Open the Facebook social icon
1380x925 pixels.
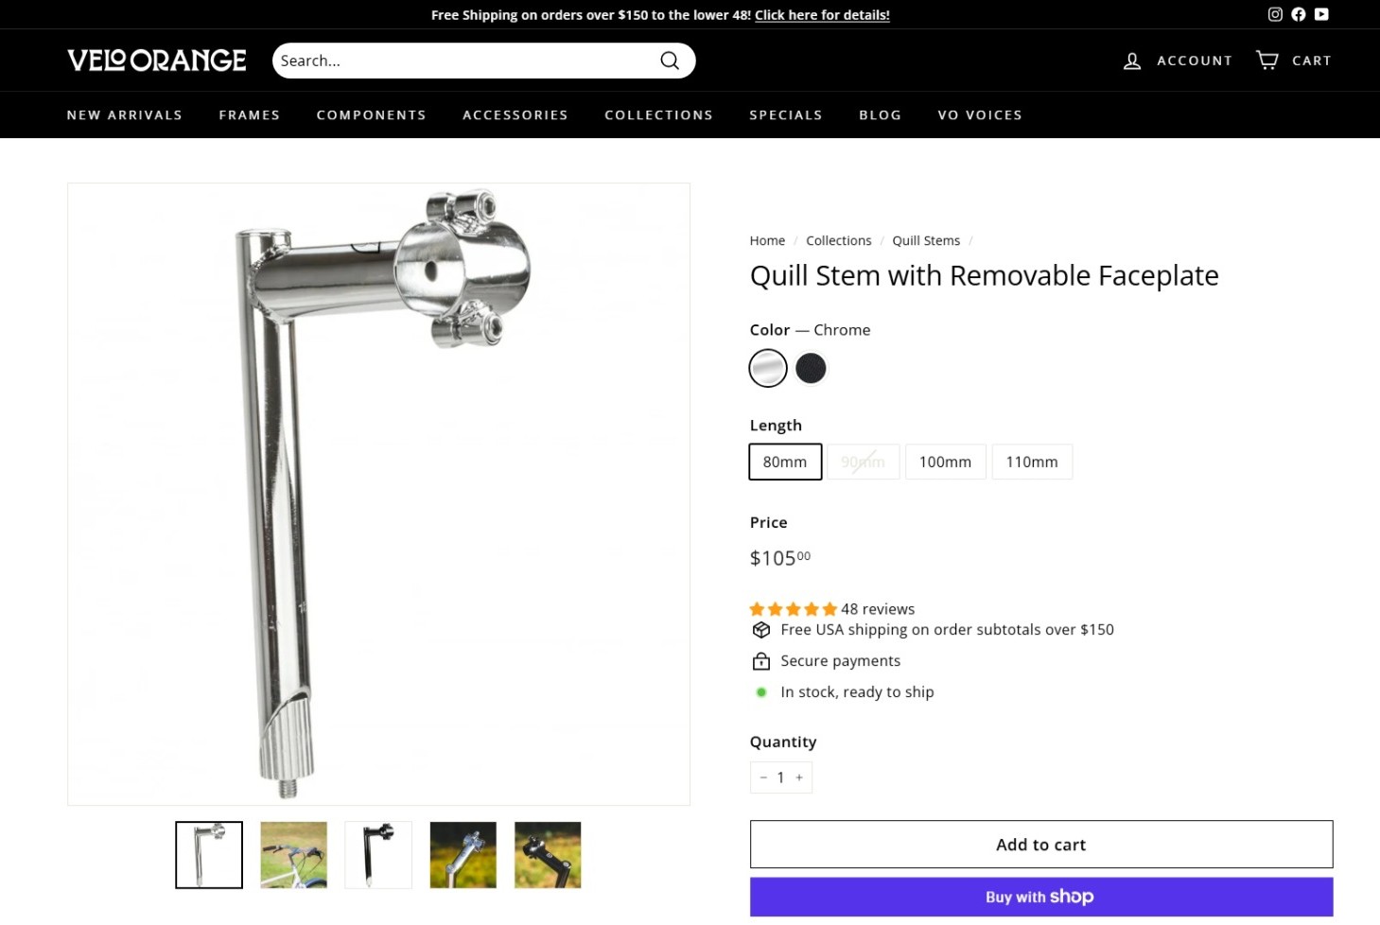[x=1299, y=14]
